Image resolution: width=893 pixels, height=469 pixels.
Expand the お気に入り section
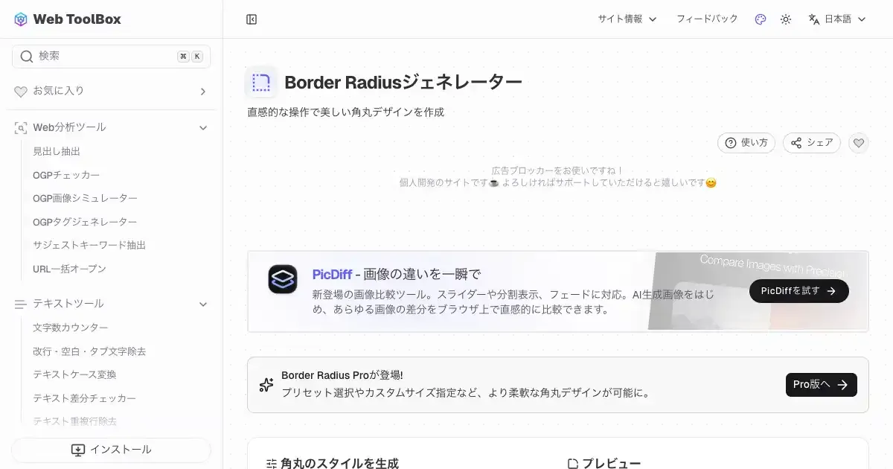[x=203, y=92]
